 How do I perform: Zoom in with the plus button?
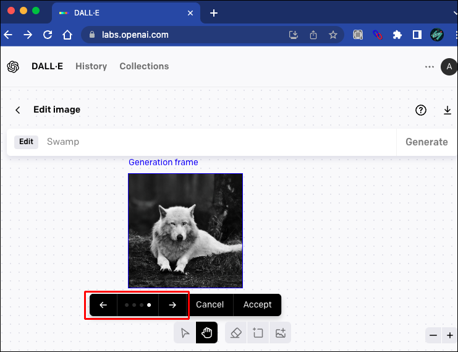[x=450, y=335]
